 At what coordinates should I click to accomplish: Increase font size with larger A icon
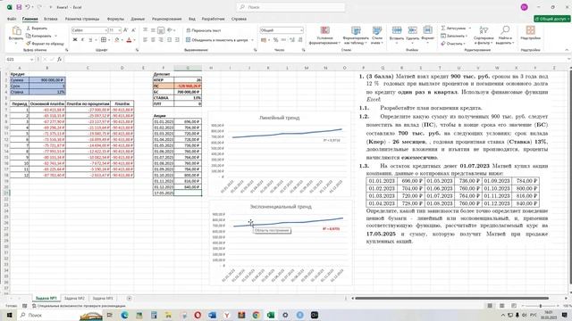click(125, 29)
